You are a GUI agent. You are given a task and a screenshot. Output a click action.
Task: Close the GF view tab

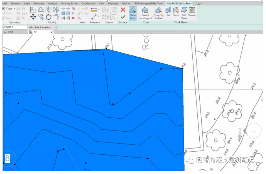click(x=52, y=32)
